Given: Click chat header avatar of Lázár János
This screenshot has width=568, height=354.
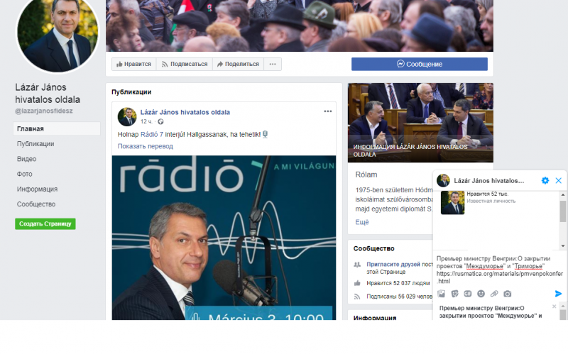Looking at the screenshot, I should click(443, 180).
